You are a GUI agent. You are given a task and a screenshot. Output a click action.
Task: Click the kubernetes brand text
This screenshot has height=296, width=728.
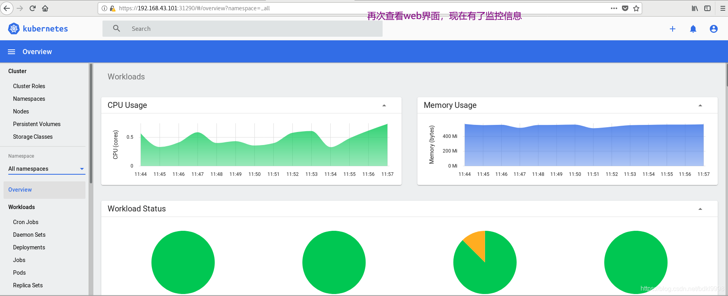point(45,28)
